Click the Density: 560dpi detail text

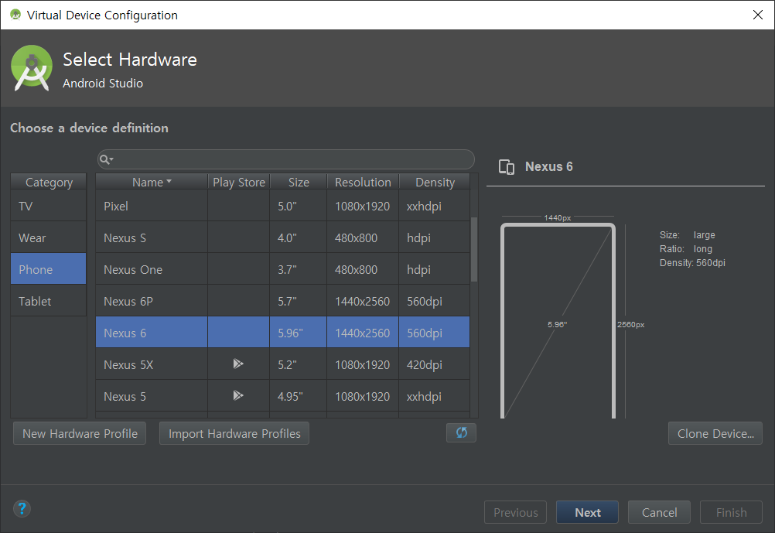(x=692, y=262)
